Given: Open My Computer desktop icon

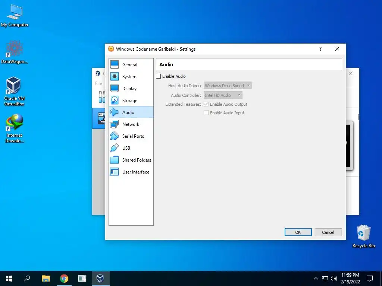Looking at the screenshot, I should click(15, 16).
